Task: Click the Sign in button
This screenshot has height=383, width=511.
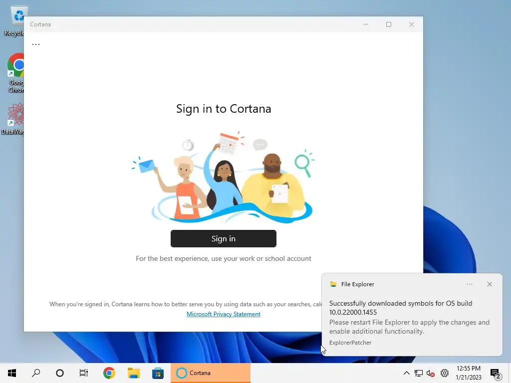Action: [223, 238]
